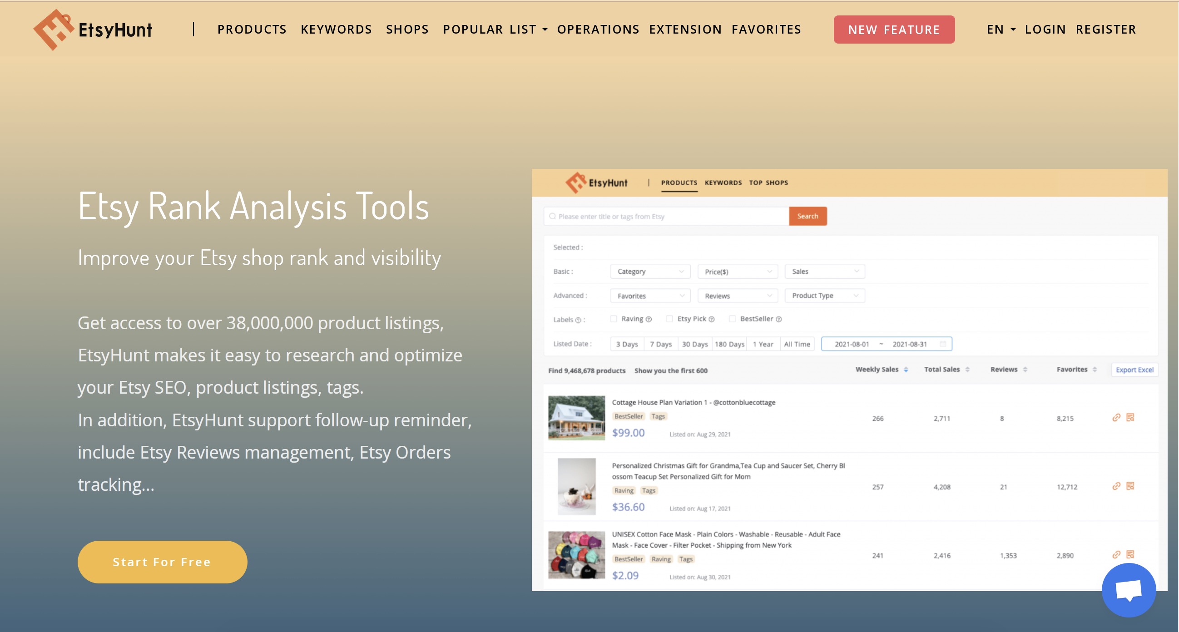Sort by Weekly Sales using its sort arrows
The width and height of the screenshot is (1179, 632).
pyautogui.click(x=906, y=370)
